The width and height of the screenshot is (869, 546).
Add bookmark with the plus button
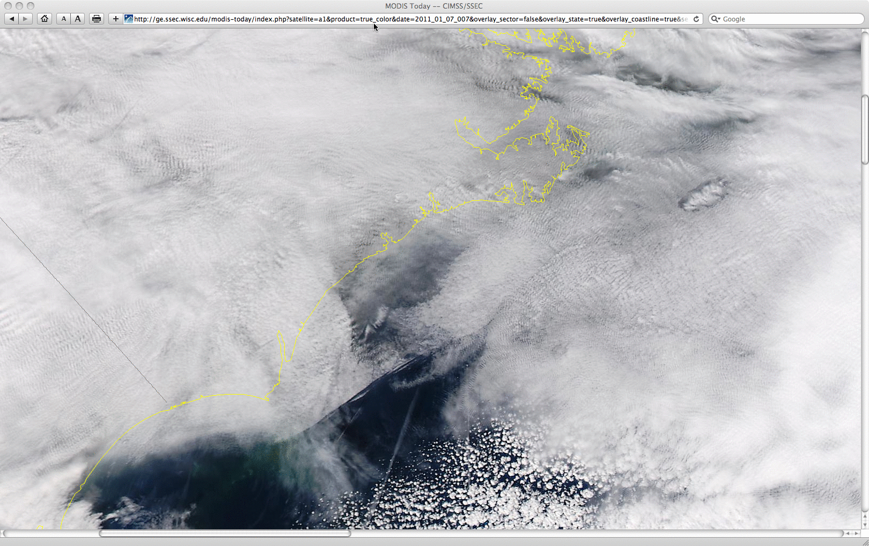point(115,19)
